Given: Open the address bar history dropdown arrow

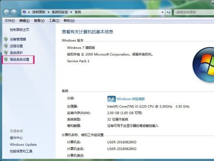Looking at the screenshot, I should pos(162,12).
